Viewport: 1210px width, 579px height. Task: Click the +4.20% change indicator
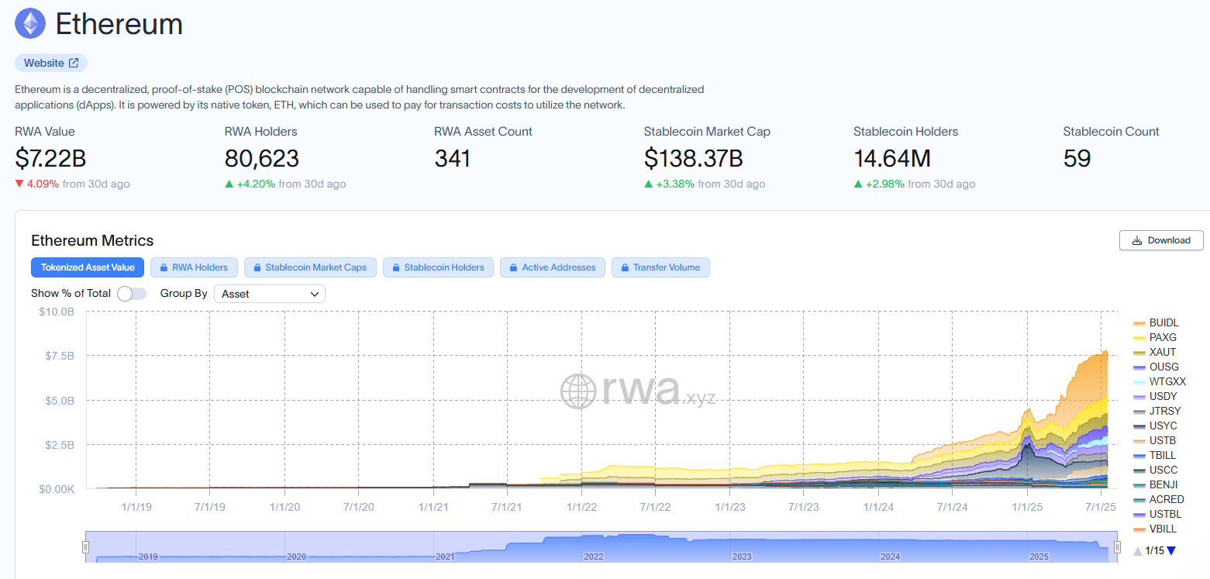[x=250, y=184]
